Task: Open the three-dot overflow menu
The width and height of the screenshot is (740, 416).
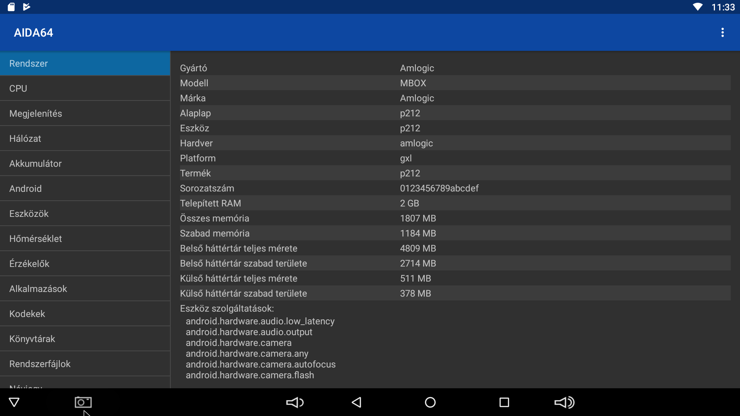Action: (x=723, y=33)
